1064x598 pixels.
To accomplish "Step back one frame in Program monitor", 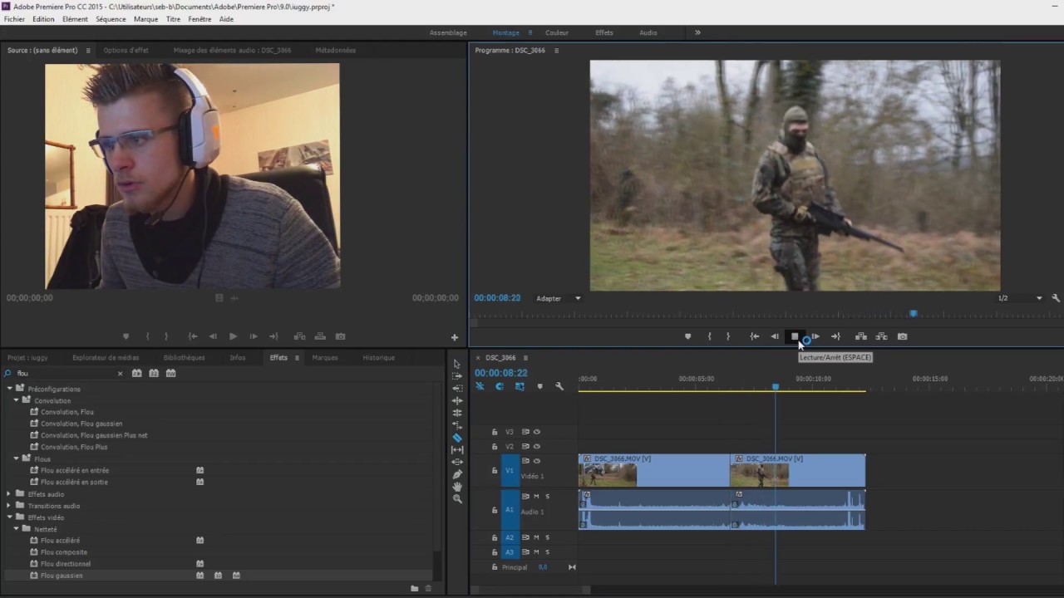I will click(x=775, y=336).
